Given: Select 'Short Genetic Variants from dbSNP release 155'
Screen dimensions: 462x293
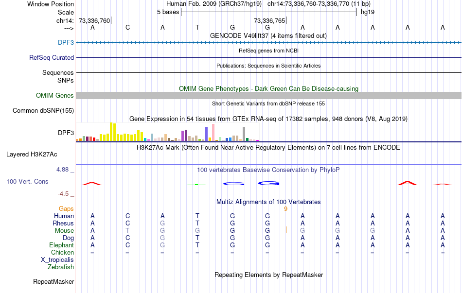Looking at the screenshot, I should click(268, 103).
